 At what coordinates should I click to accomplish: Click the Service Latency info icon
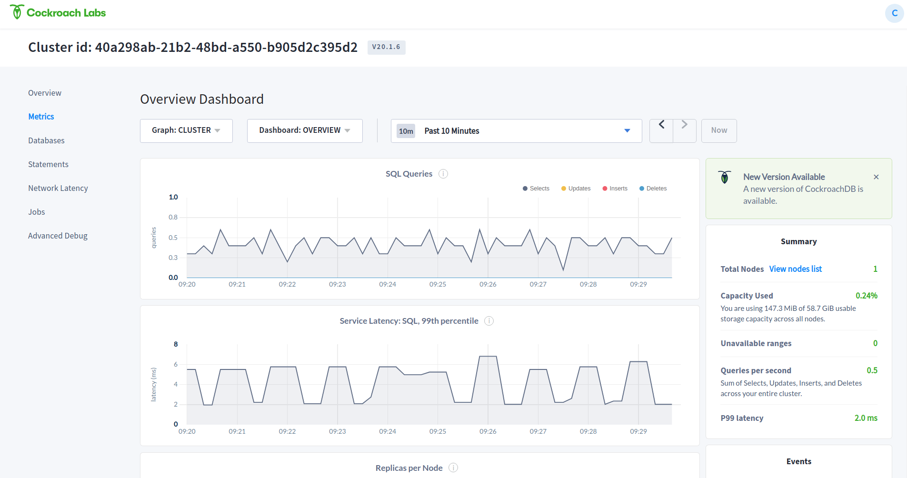[489, 321]
